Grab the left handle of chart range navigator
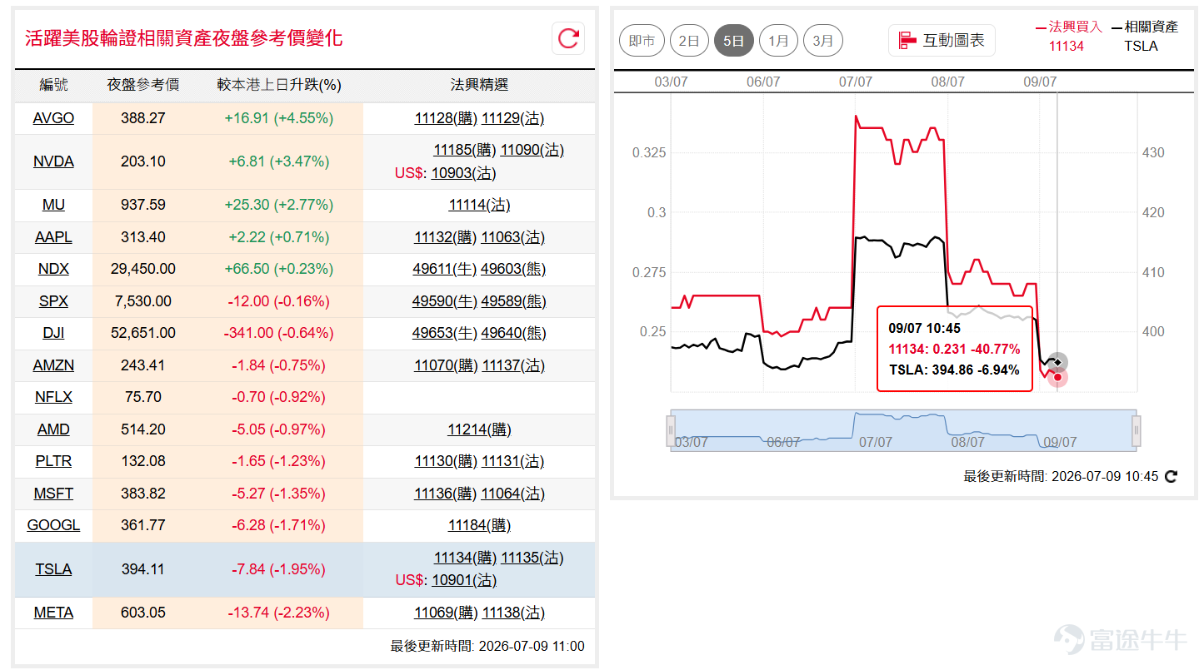1204x670 pixels. 670,430
